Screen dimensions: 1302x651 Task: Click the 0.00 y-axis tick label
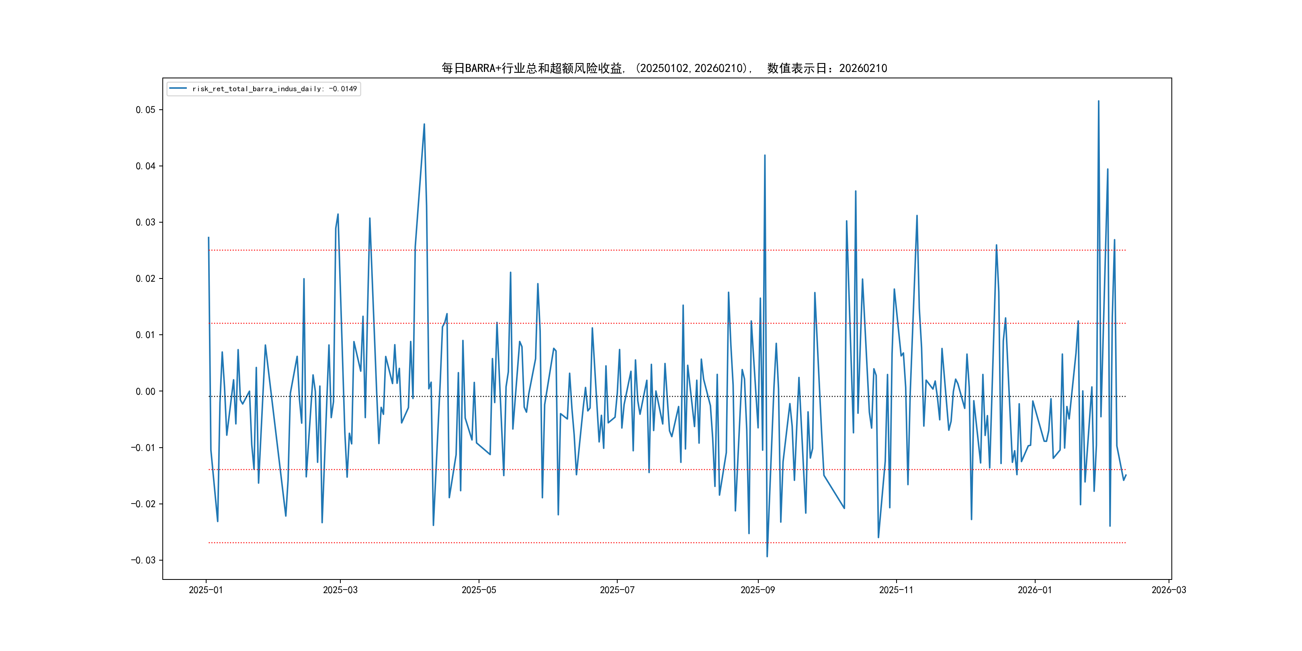coord(145,391)
